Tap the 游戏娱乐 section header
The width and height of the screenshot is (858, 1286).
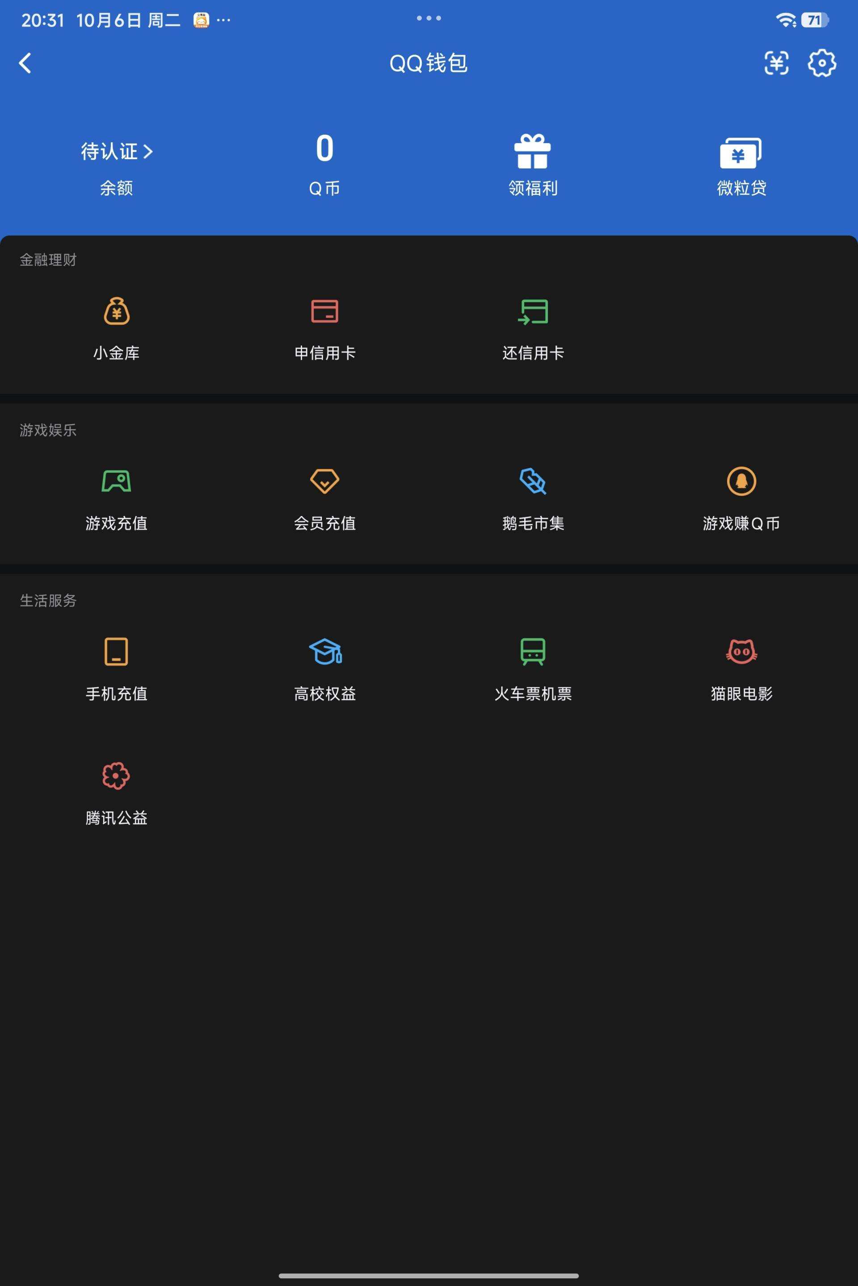pos(48,430)
